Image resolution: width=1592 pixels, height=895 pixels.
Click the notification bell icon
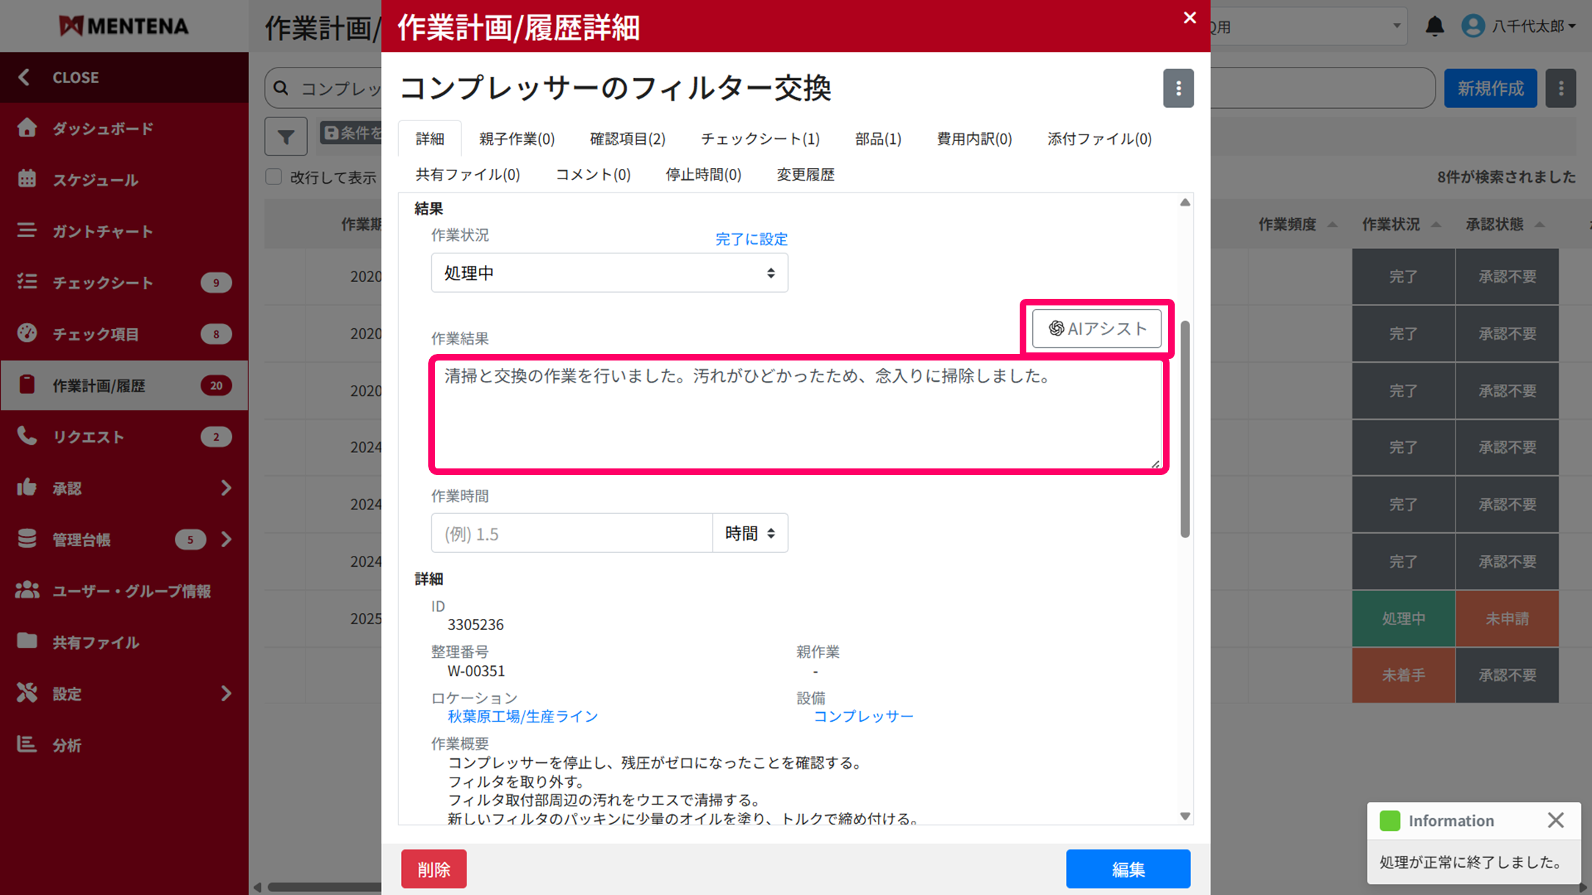click(x=1434, y=26)
